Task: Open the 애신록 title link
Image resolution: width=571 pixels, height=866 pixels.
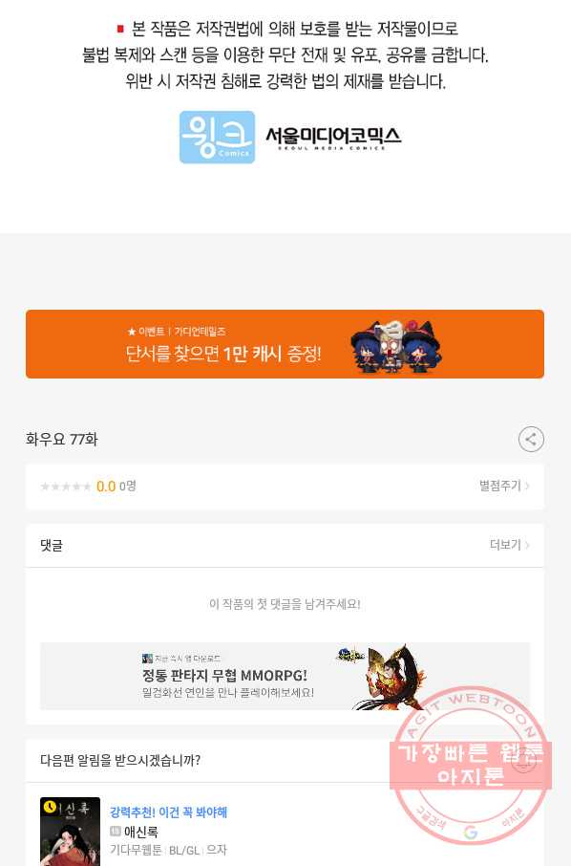Action: click(x=141, y=832)
